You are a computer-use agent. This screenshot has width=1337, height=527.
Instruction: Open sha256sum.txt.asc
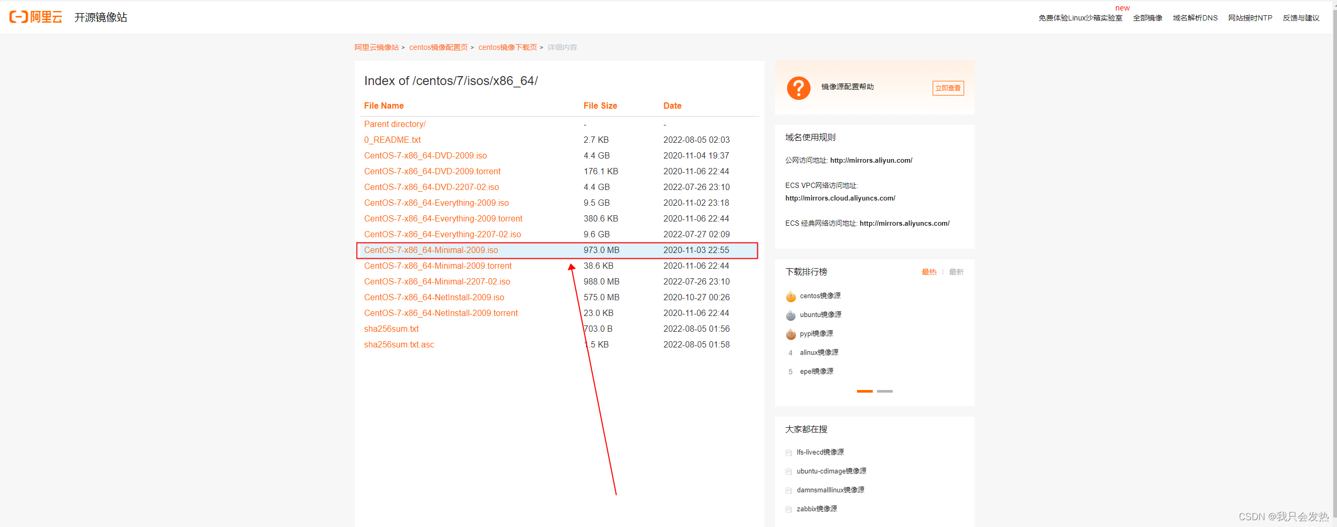coord(399,344)
